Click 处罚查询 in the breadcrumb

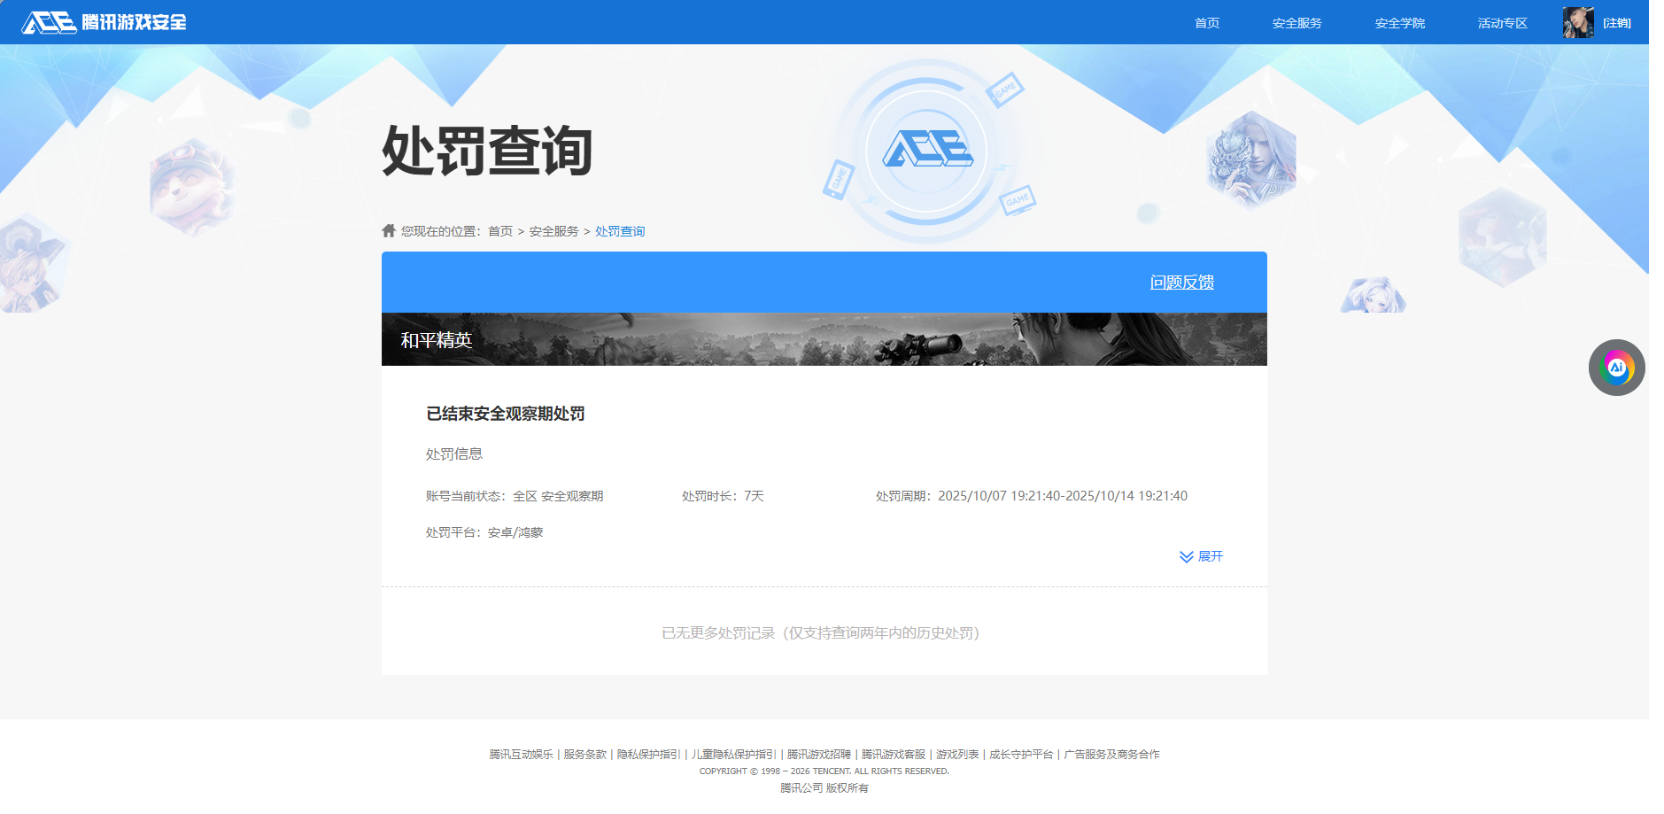point(620,231)
